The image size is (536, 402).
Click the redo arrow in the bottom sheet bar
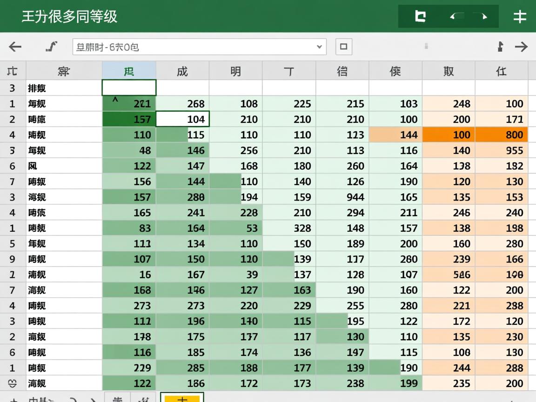pos(93,399)
